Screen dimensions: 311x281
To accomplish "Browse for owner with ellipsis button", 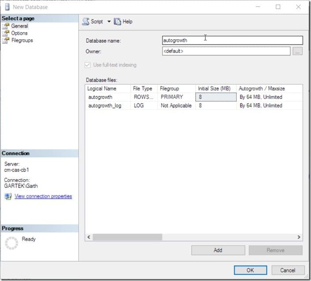I will pos(297,51).
